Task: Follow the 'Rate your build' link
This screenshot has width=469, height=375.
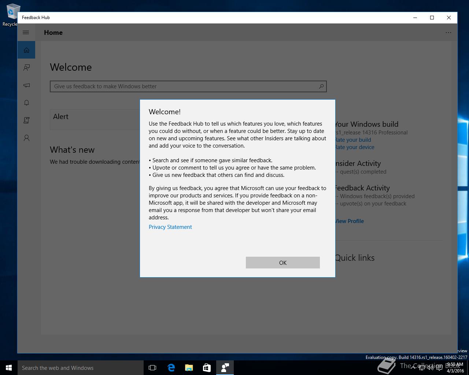Action: coord(353,140)
